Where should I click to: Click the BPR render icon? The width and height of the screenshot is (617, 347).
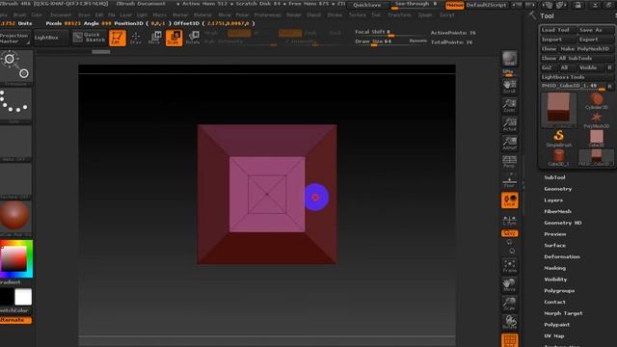[x=510, y=59]
